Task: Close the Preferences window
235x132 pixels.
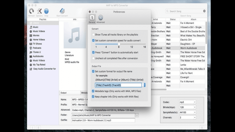Action: coord(90,12)
